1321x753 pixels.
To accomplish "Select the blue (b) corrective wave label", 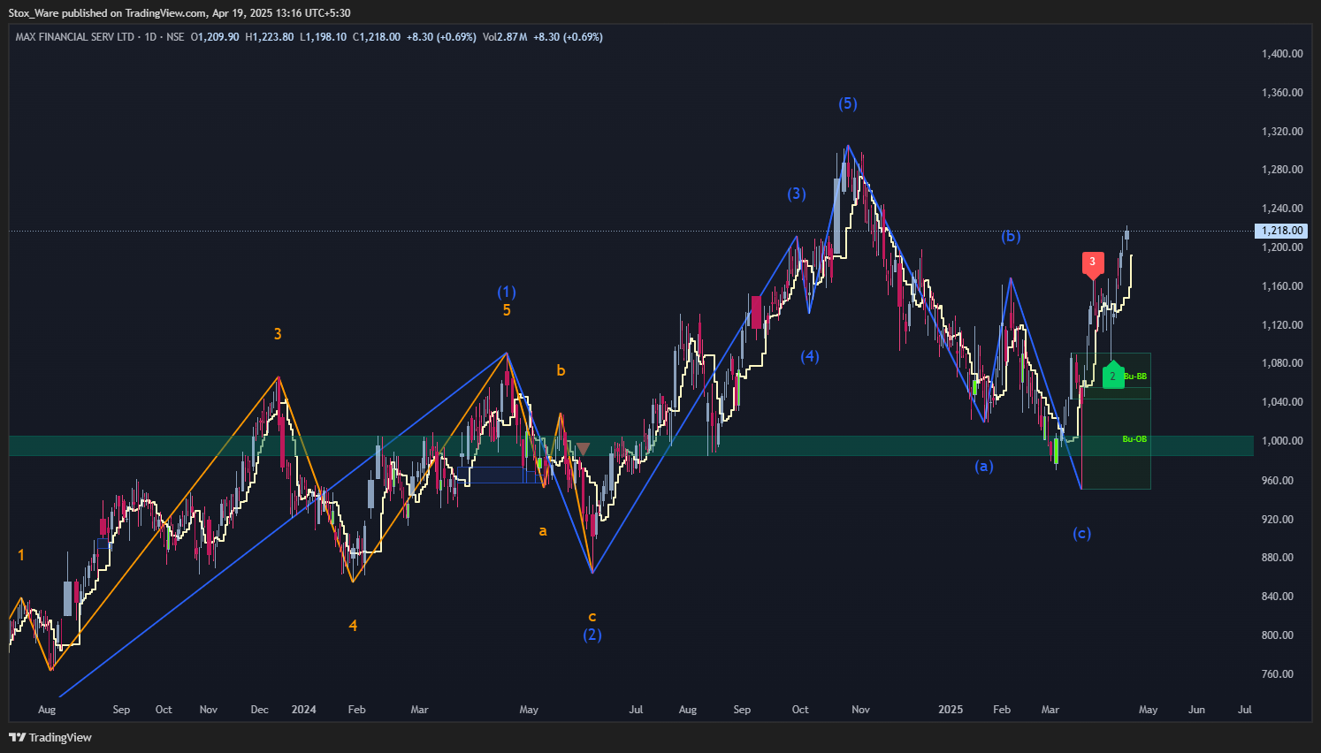I will tap(1011, 236).
